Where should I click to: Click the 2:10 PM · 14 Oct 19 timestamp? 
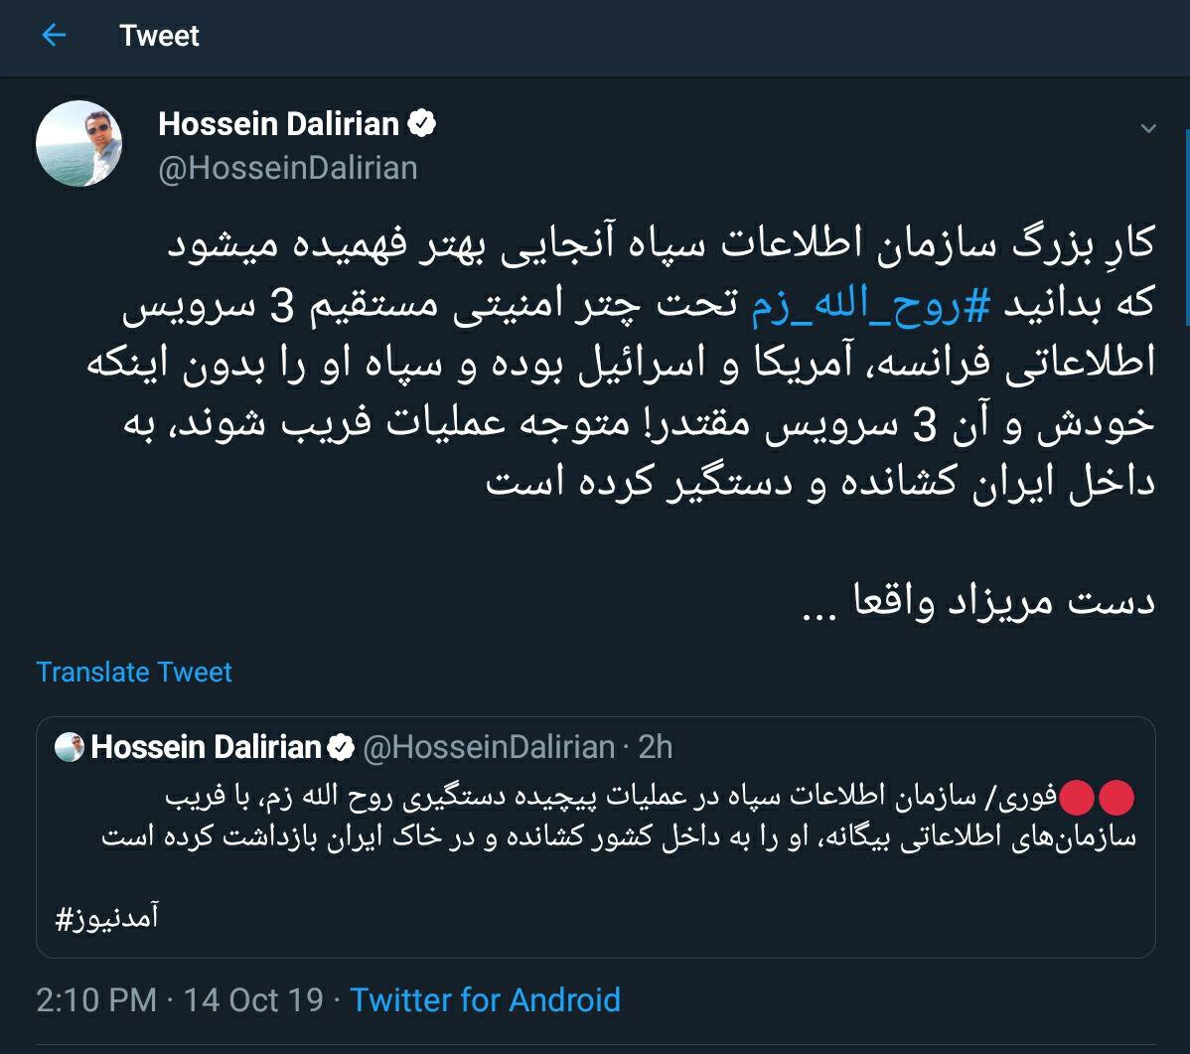tap(180, 999)
